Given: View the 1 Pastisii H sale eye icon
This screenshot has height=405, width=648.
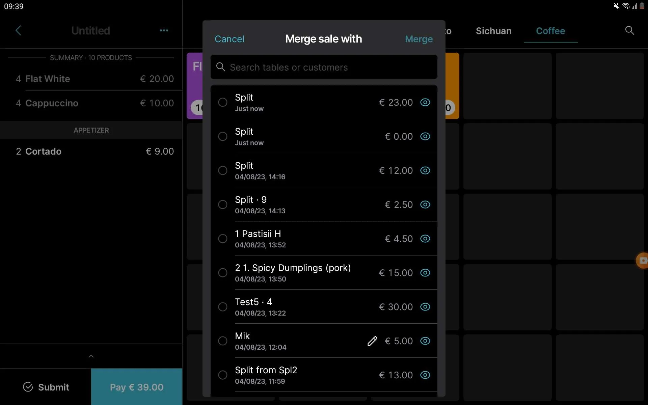Looking at the screenshot, I should [425, 239].
